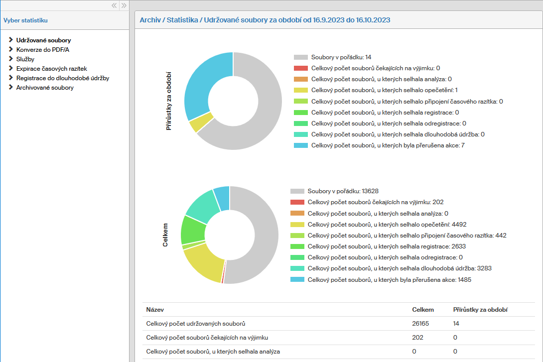The width and height of the screenshot is (543, 362).
Task: Toggle red čekajících na výjimku swatch in Celkem legend
Action: click(297, 202)
